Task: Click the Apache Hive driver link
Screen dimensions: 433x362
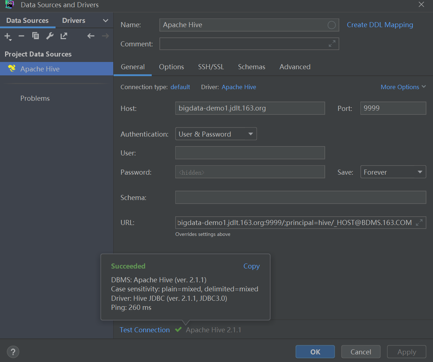Action: [x=239, y=87]
